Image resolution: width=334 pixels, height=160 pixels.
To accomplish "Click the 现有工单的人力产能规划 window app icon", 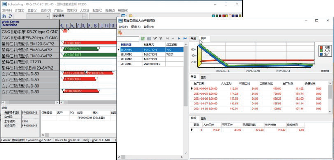I will 121,21.
